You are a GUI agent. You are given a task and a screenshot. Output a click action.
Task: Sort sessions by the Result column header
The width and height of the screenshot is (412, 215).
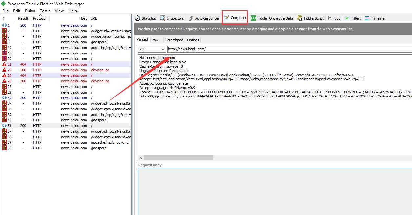point(23,18)
